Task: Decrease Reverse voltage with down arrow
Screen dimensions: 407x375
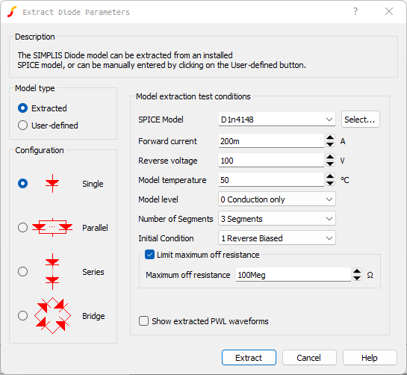Action: tap(330, 164)
